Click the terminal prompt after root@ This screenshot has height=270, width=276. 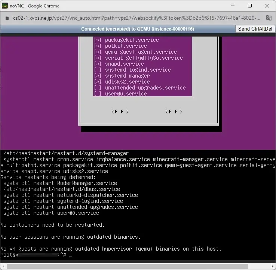(70, 255)
